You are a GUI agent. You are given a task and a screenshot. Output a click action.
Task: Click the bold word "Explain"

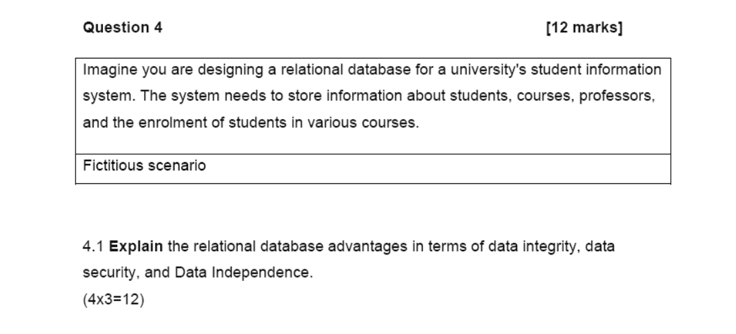[136, 246]
